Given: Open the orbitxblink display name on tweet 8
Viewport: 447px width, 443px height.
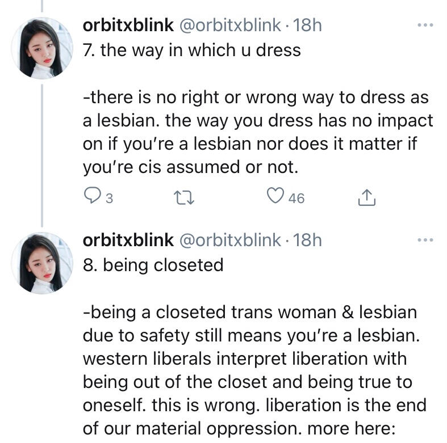Looking at the screenshot, I should coord(128,241).
